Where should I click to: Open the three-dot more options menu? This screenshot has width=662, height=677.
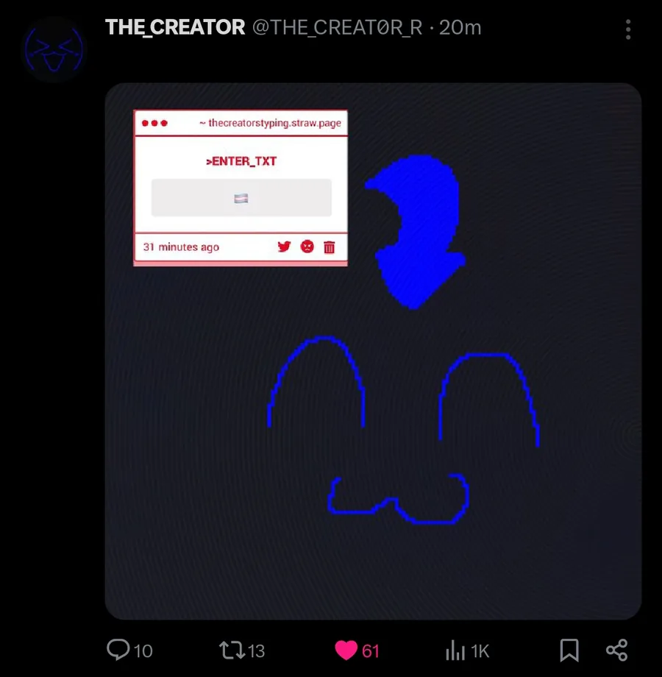click(x=628, y=29)
